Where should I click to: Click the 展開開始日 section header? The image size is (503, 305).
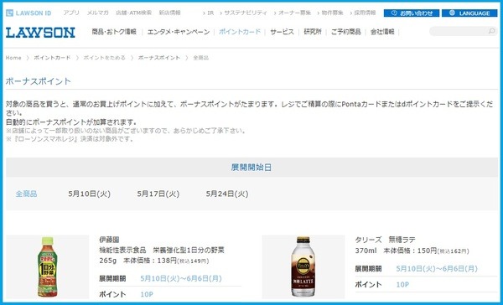[x=251, y=167]
